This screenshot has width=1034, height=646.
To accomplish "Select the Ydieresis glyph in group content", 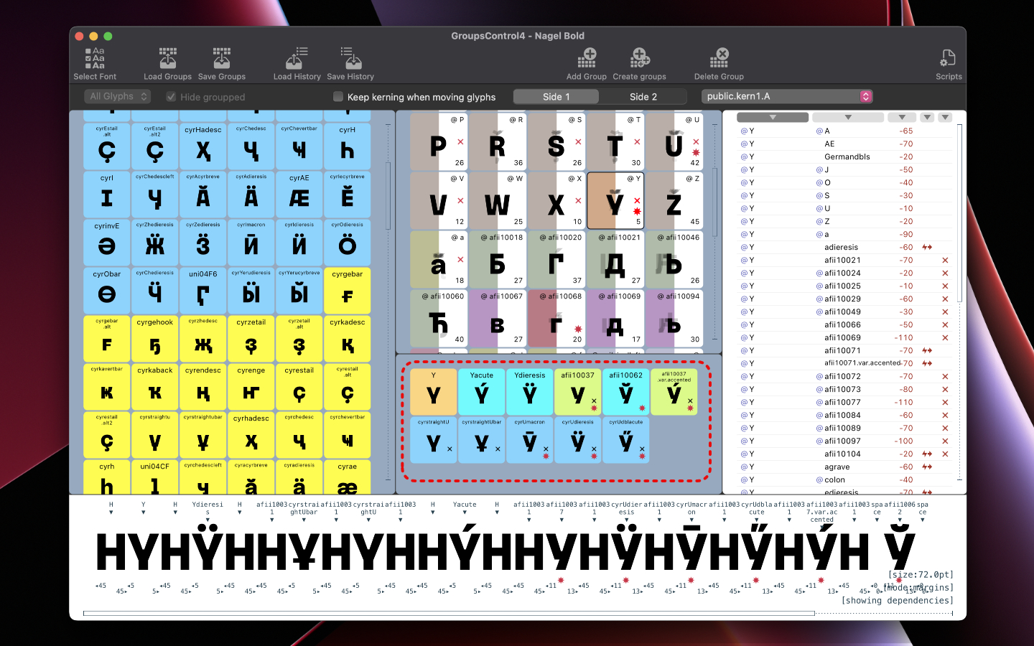I will (x=530, y=391).
